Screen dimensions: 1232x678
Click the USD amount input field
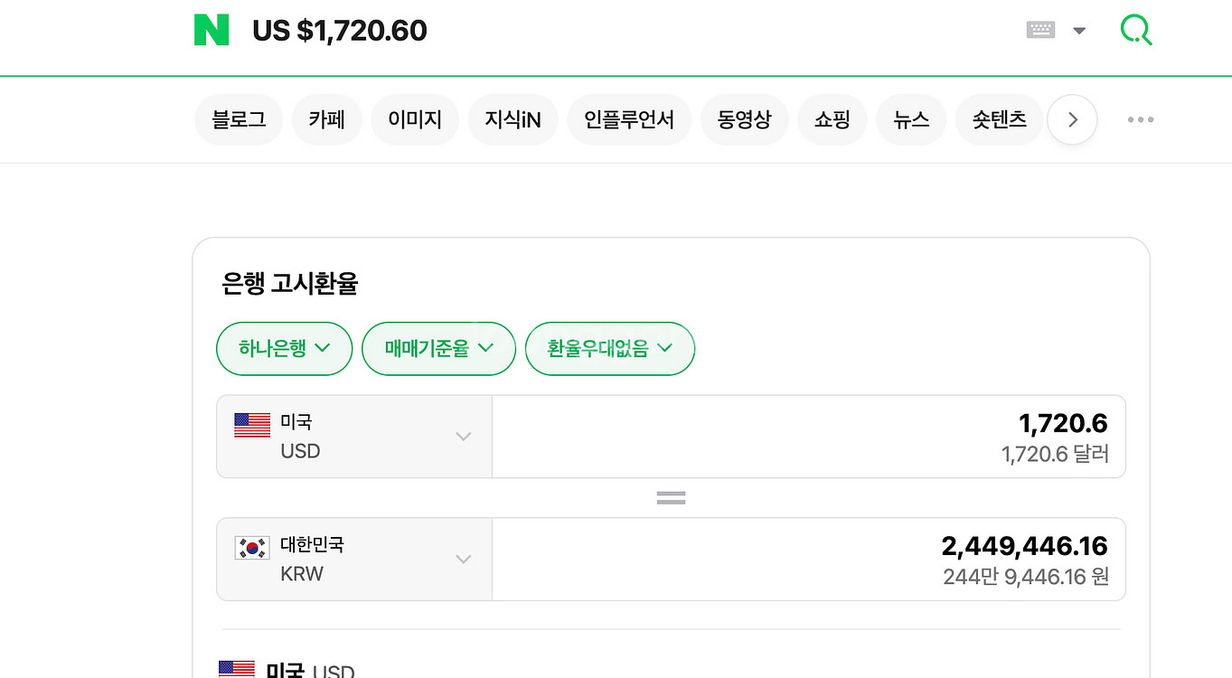(x=808, y=437)
